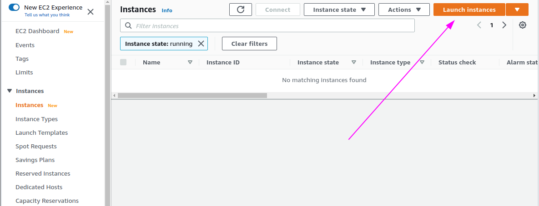Open Instance Types in the sidebar
The width and height of the screenshot is (539, 206).
(36, 119)
